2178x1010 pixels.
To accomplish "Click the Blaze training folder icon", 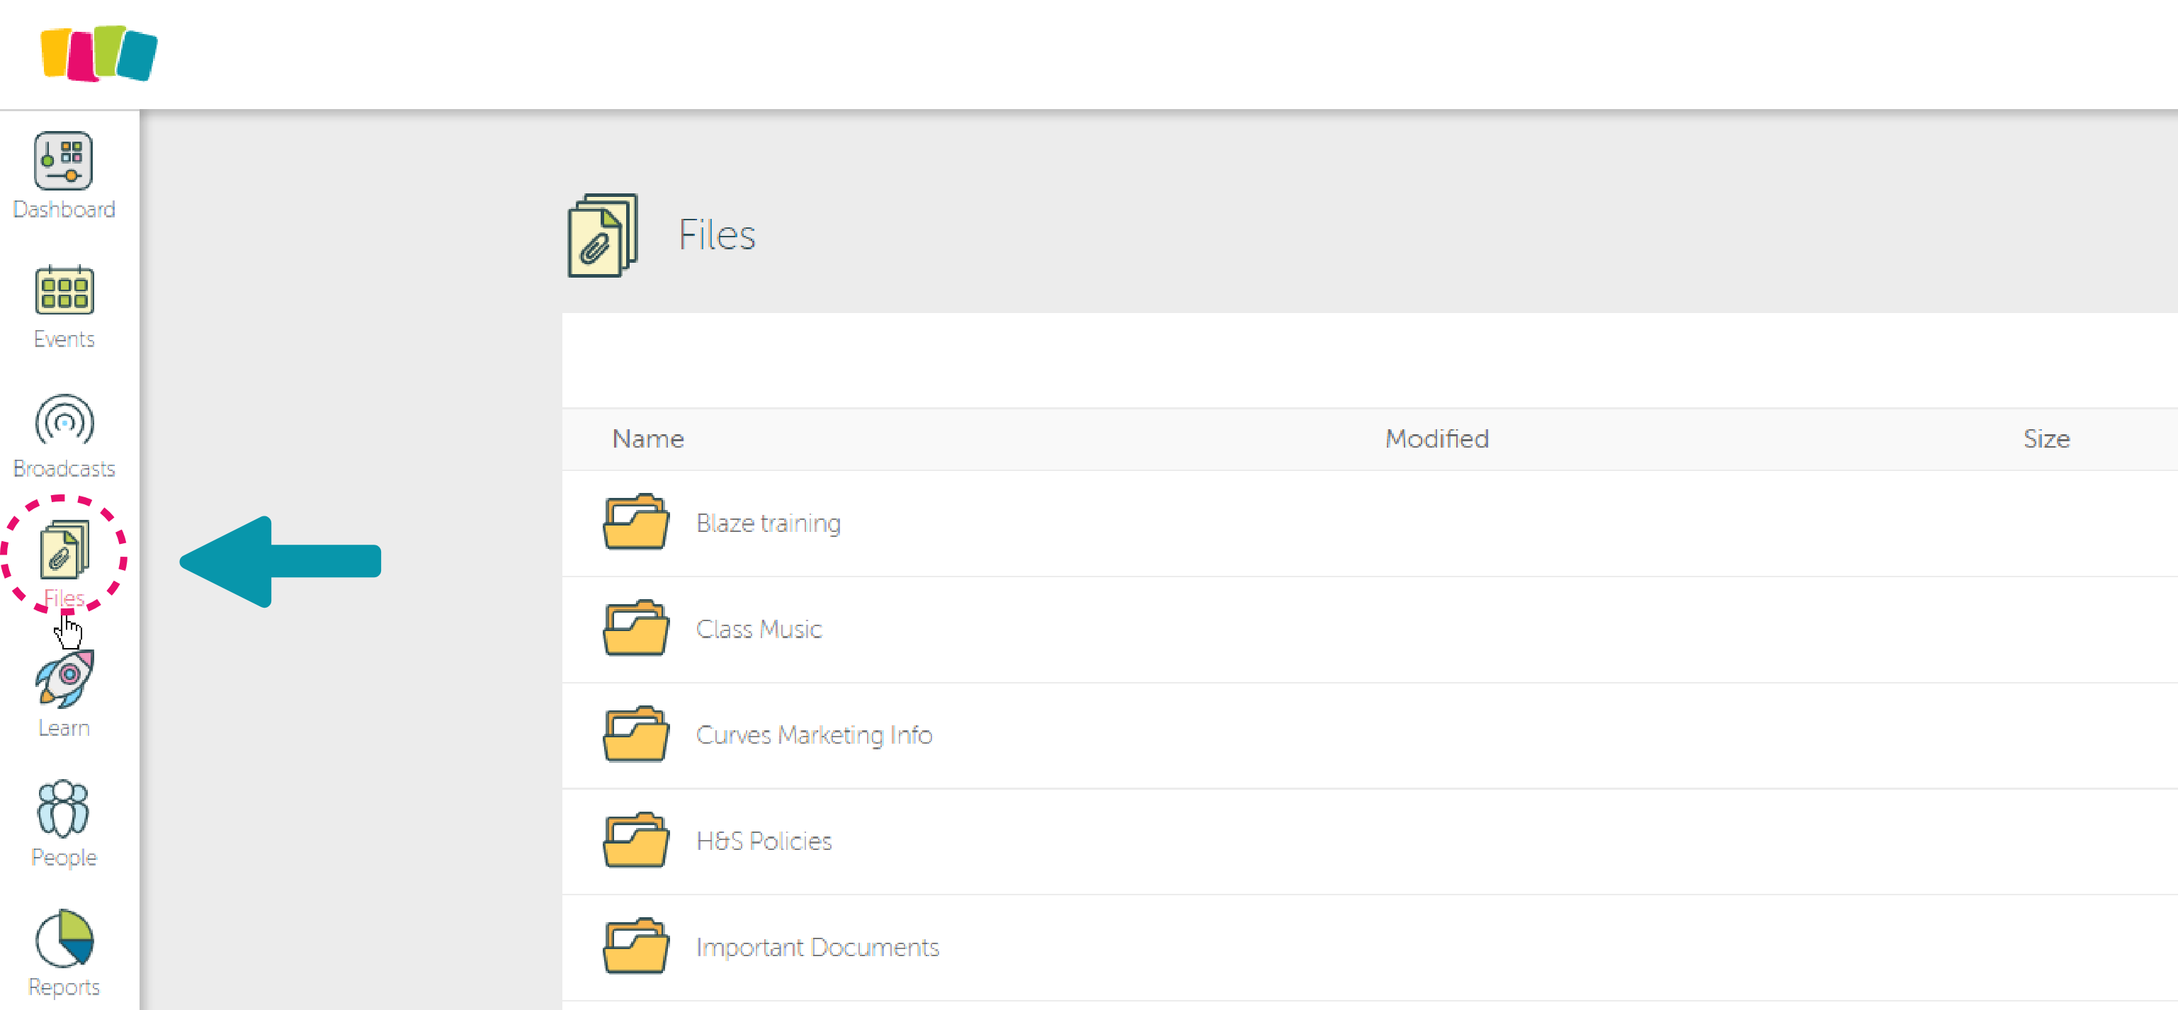I will tap(636, 521).
